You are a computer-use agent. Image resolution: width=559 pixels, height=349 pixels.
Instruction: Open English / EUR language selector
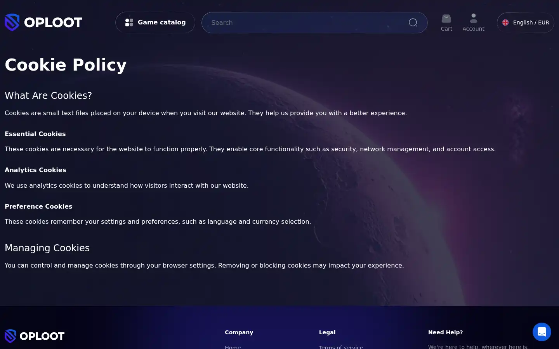(x=526, y=22)
